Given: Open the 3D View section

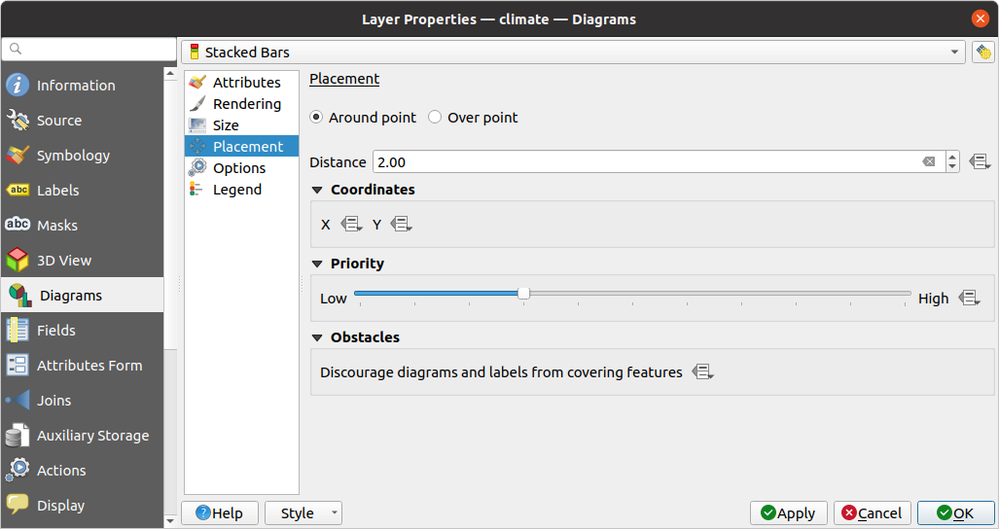Looking at the screenshot, I should coord(64,261).
